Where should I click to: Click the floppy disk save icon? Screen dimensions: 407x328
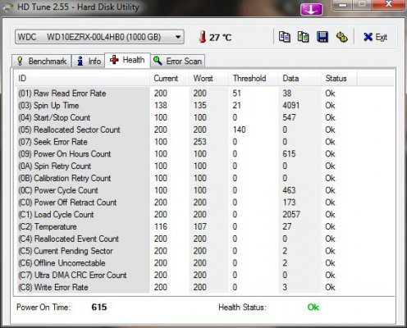(x=322, y=37)
